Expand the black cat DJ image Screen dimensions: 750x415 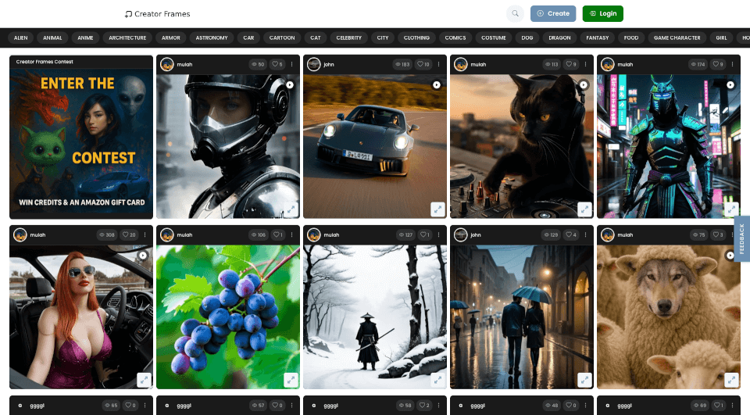584,209
